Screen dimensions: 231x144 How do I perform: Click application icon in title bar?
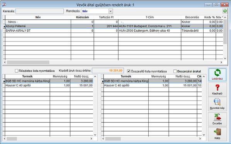[x=4, y=5]
